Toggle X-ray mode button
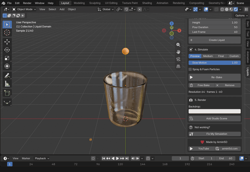 pyautogui.click(x=216, y=9)
